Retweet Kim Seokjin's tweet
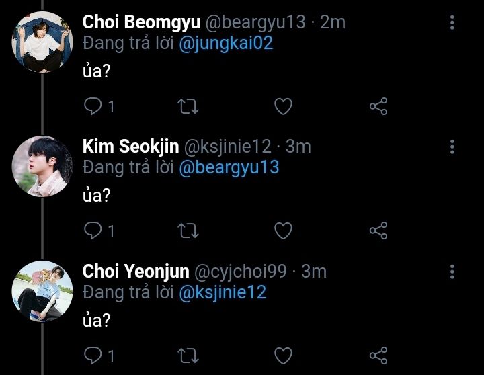The image size is (484, 375). 187,231
